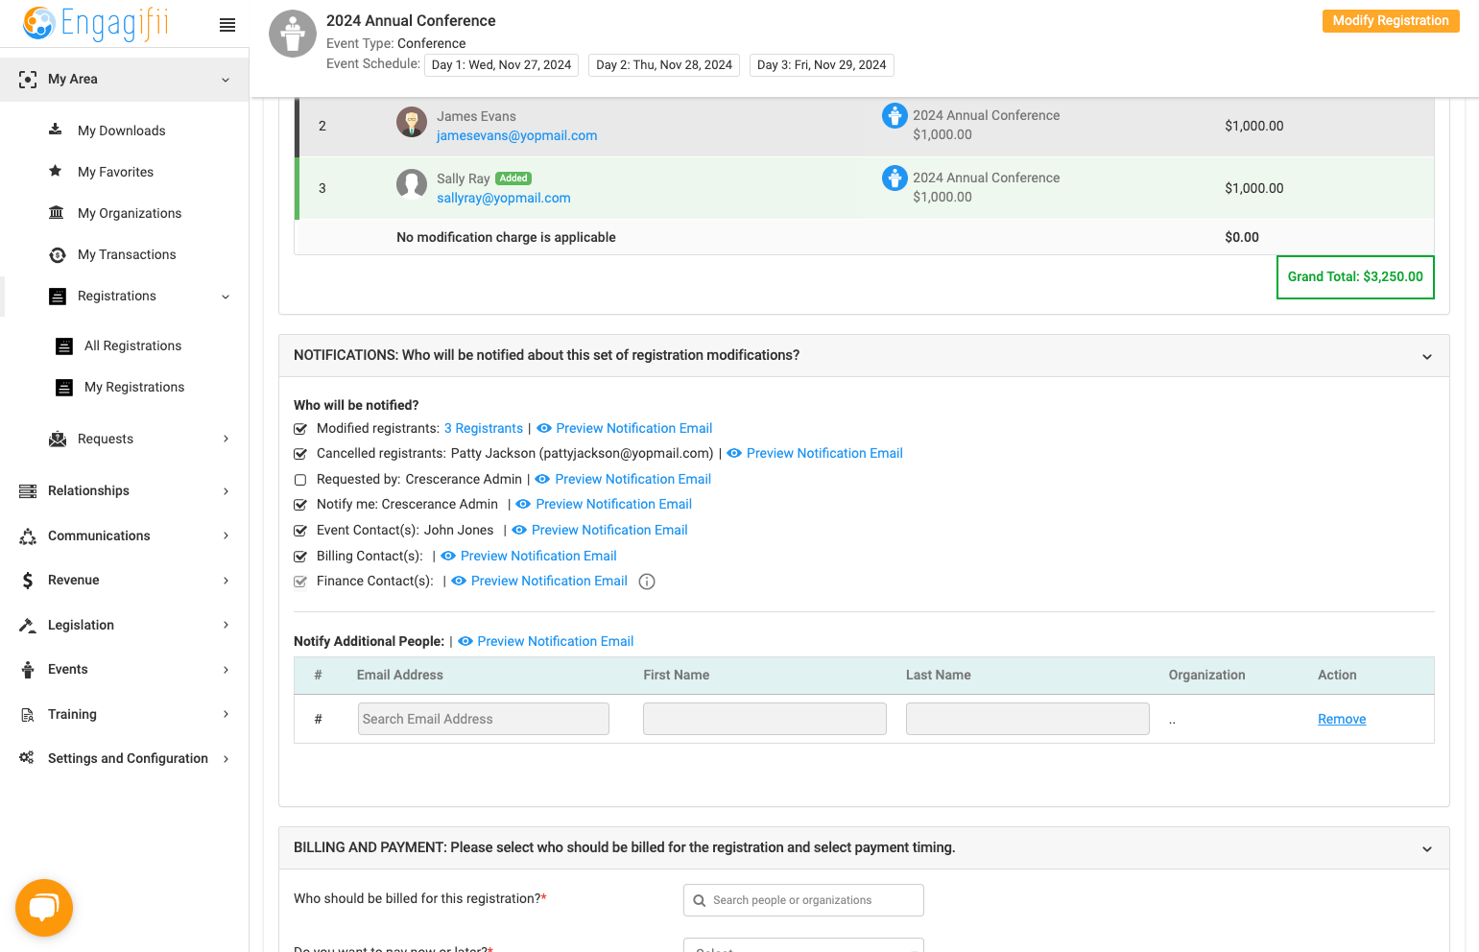Screen dimensions: 1479x952
Task: Click the My Favorites star icon
Action: 56,171
